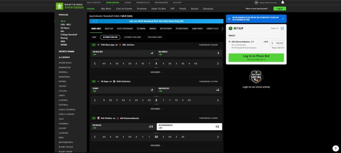341x153 pixels.
Task: Toggle the BAL Orioles -1 bet
Action: [x=189, y=53]
